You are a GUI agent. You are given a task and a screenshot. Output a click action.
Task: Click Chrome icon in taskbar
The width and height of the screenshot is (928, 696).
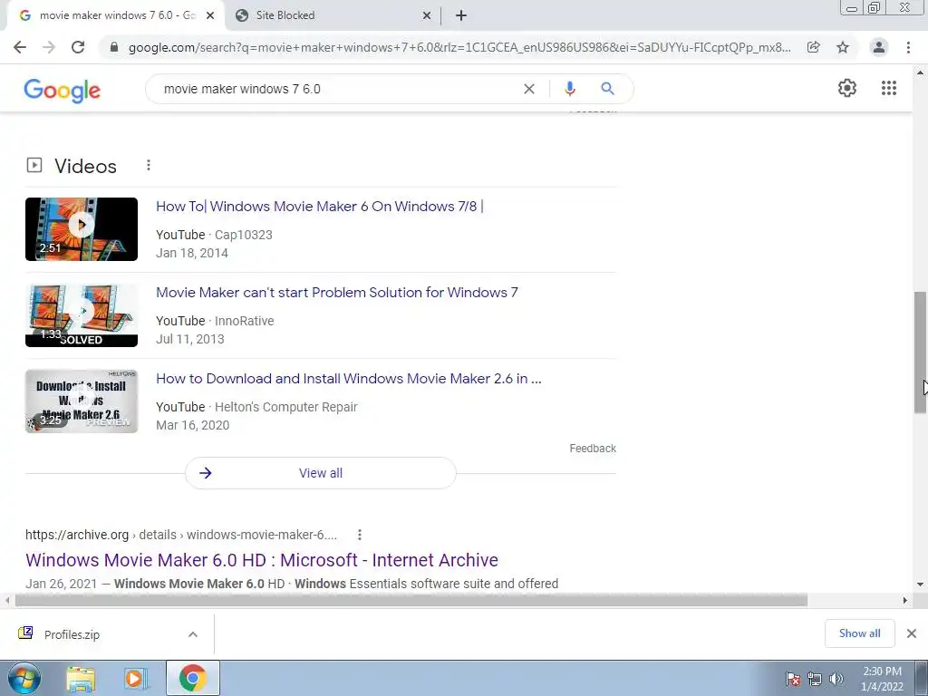tap(193, 678)
